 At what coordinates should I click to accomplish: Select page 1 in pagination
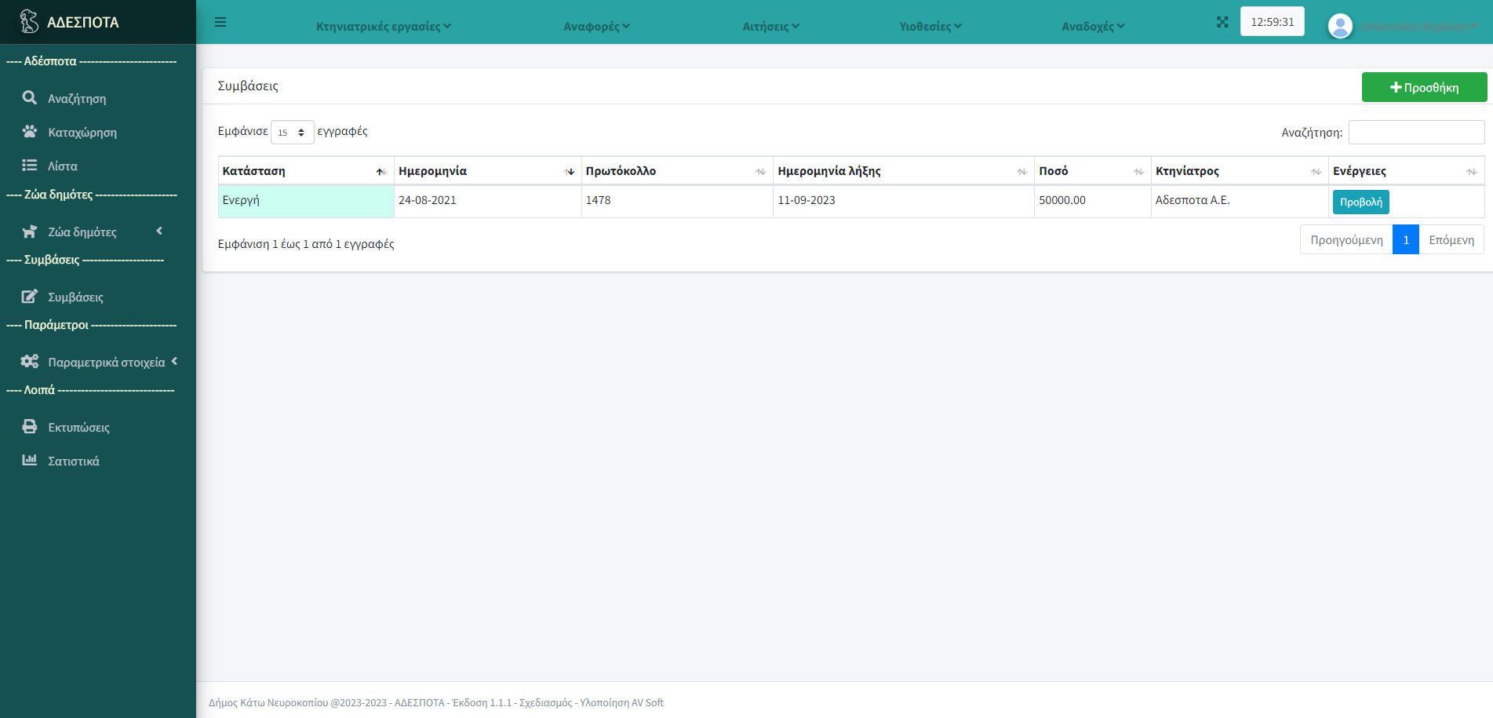1406,239
